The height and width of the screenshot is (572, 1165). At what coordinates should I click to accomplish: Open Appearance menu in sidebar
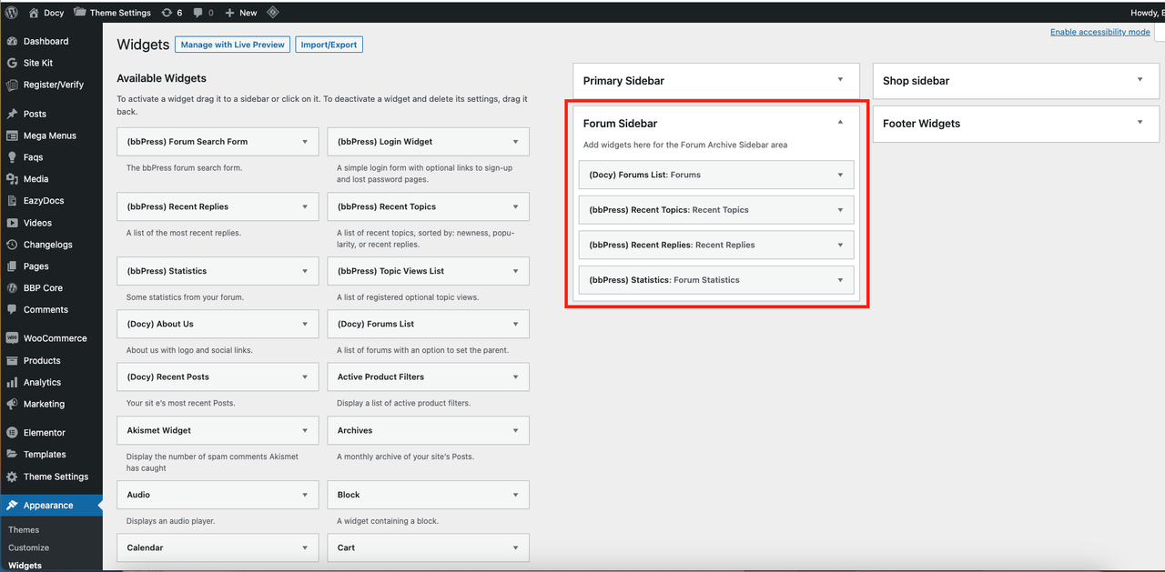pos(51,506)
